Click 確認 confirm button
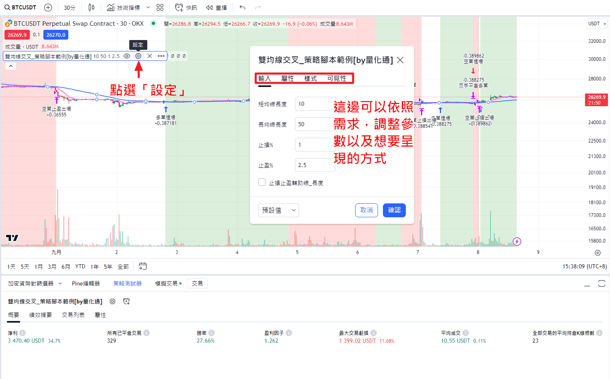The width and height of the screenshot is (610, 379). (x=394, y=210)
